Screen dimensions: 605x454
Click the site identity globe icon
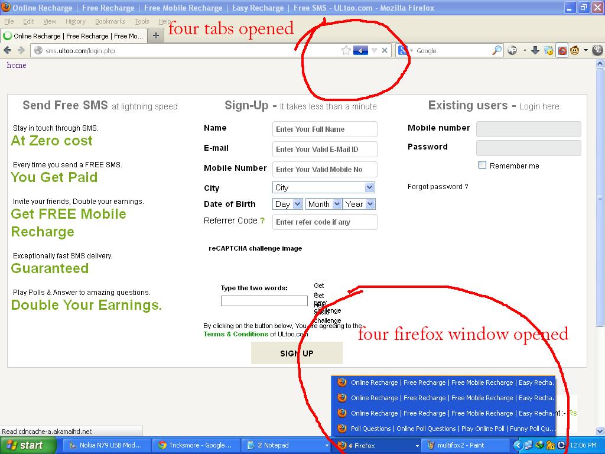click(38, 51)
